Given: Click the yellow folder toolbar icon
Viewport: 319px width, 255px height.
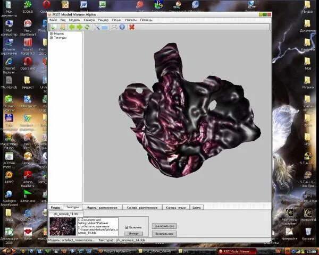Looking at the screenshot, I should coord(63,27).
